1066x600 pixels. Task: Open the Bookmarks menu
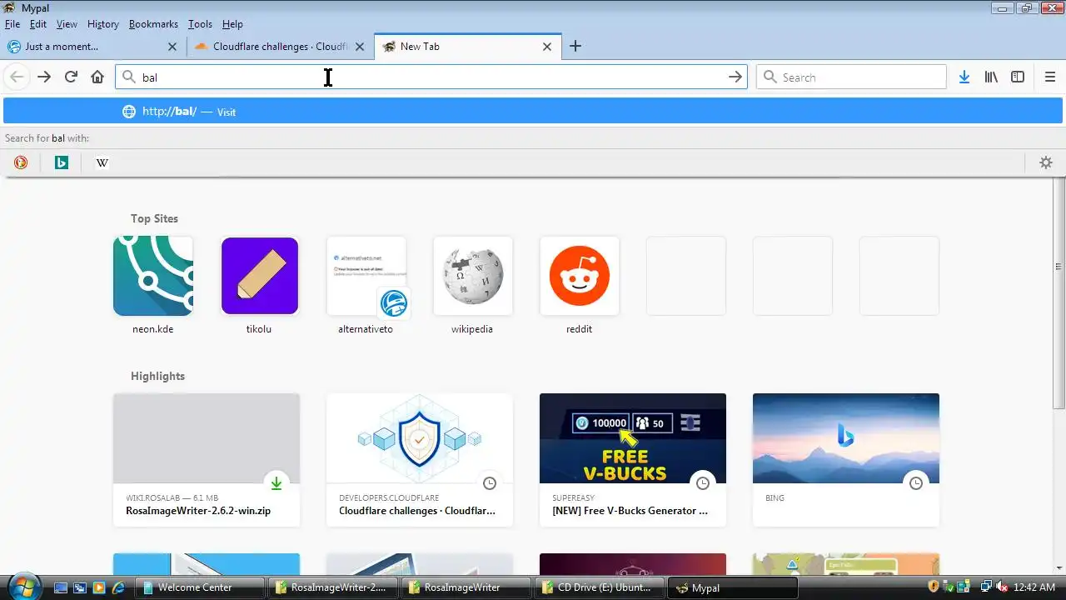[x=153, y=24]
